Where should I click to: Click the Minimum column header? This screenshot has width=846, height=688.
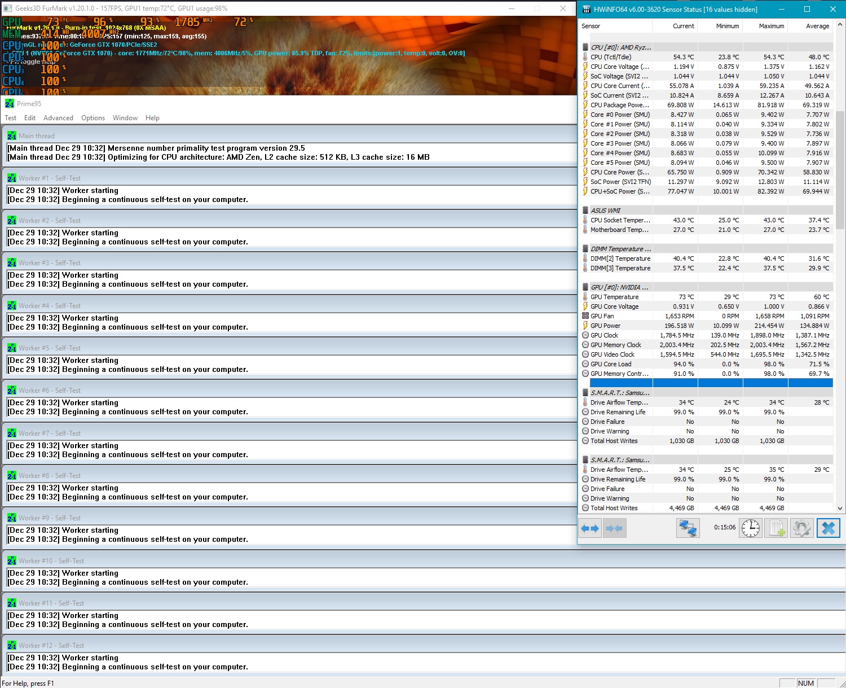tap(720, 26)
